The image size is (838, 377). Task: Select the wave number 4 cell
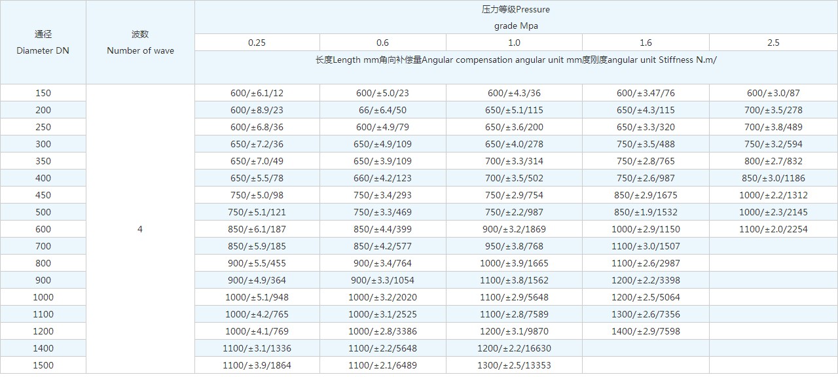coord(140,229)
